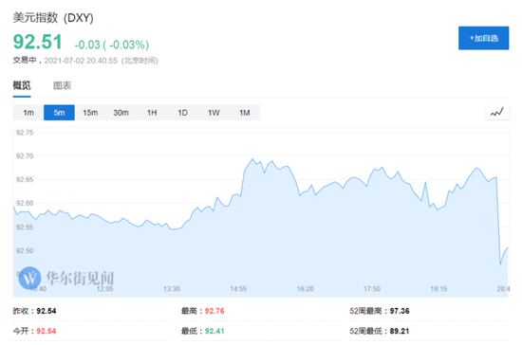Viewport: 522px width, 345px height.
Task: Open the chart type line icon
Action: tap(497, 113)
